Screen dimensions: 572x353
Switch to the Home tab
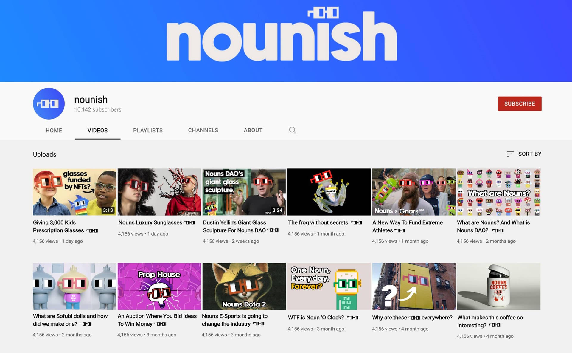pos(54,130)
